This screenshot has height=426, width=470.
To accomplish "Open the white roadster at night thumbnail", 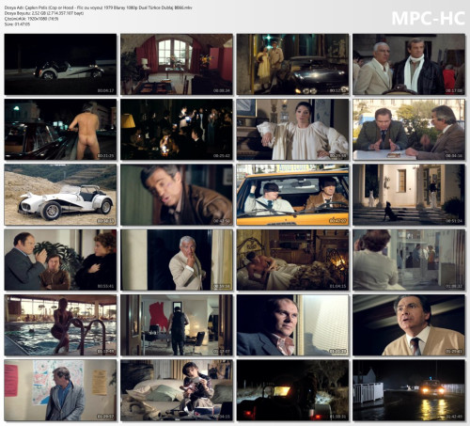I will pos(60,64).
